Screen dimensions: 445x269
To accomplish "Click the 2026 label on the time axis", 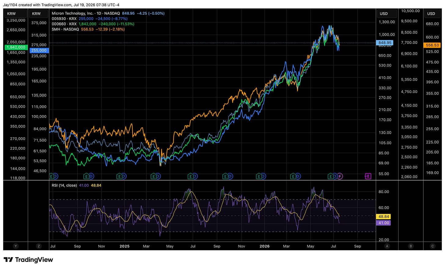I will [x=264, y=246].
